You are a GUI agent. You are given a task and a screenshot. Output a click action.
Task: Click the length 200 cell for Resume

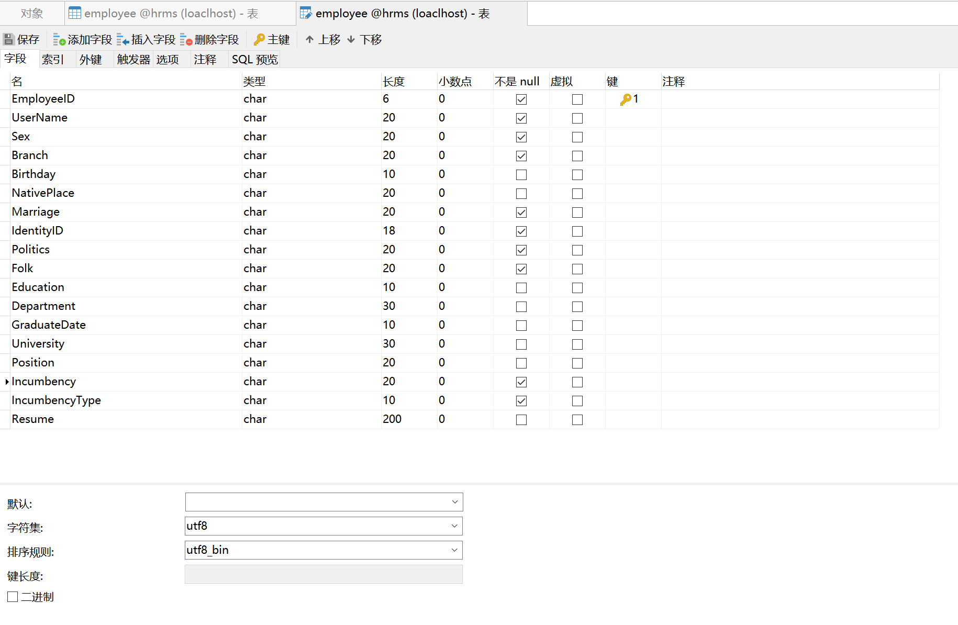tap(409, 419)
